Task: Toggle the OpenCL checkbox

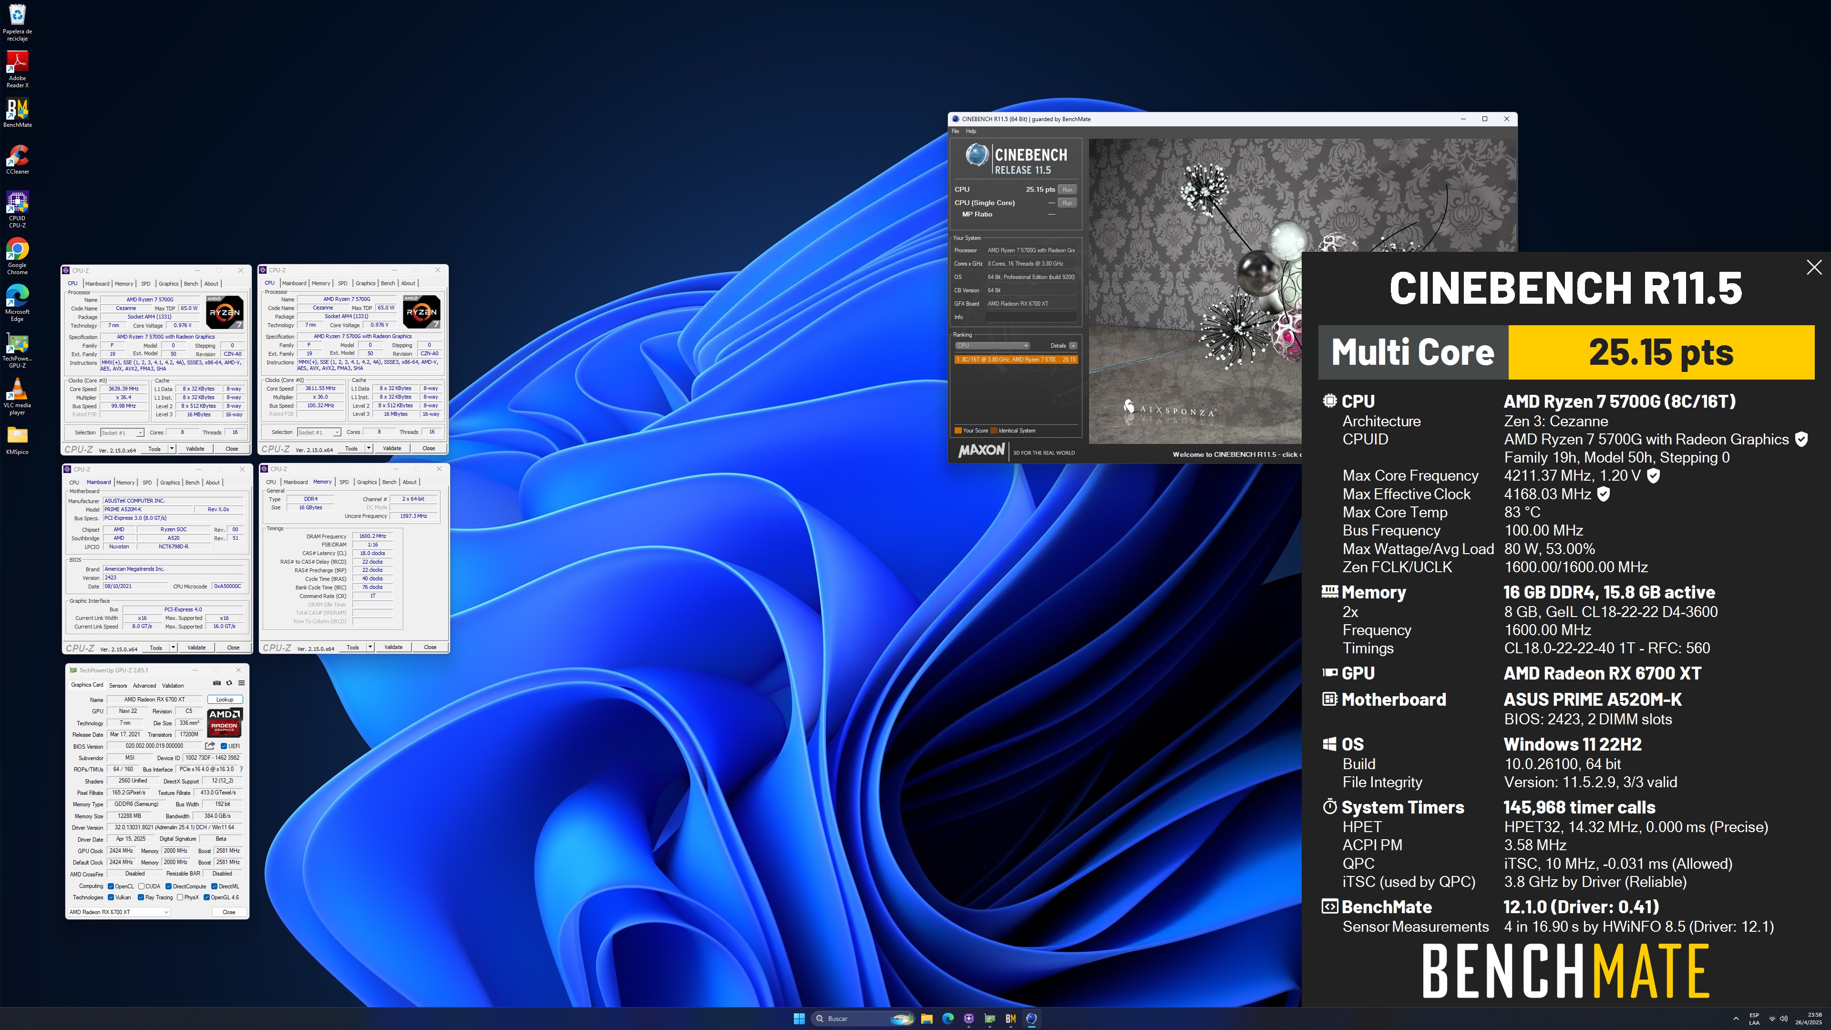Action: coord(111,886)
